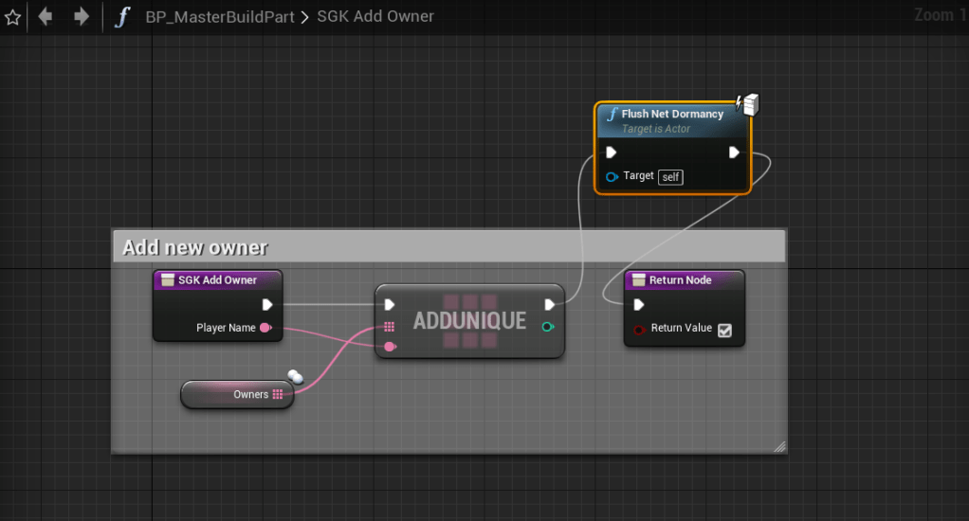Click the Owners array output pin
This screenshot has width=969, height=521.
click(278, 394)
